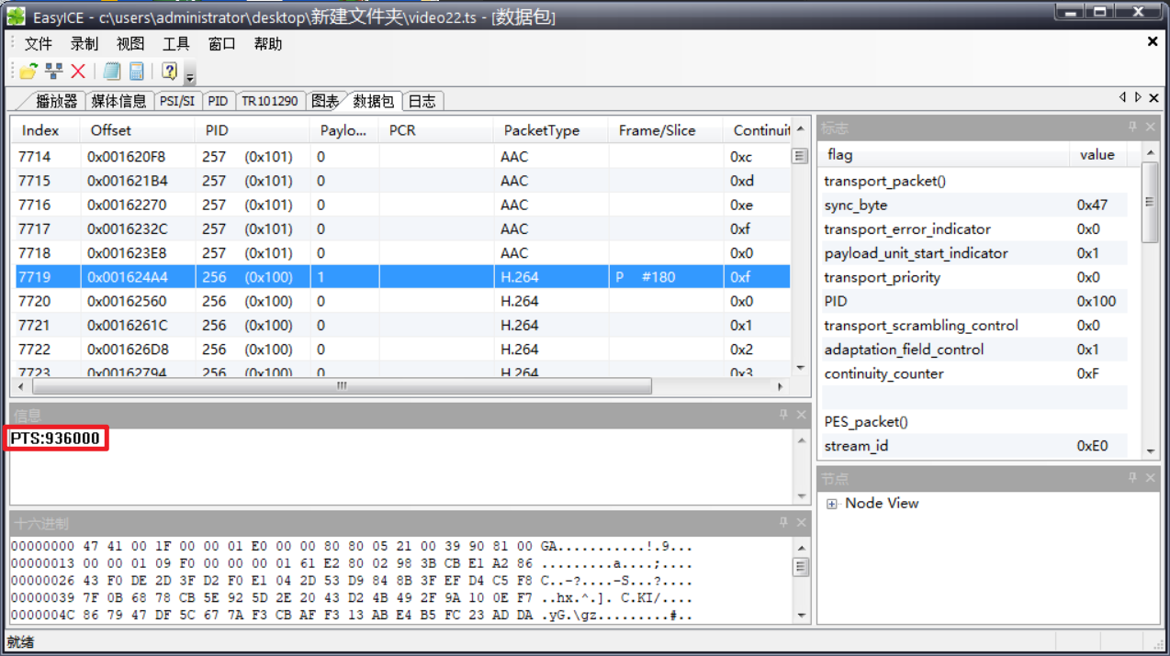Open the 录制 menu
The image size is (1170, 656).
point(84,44)
